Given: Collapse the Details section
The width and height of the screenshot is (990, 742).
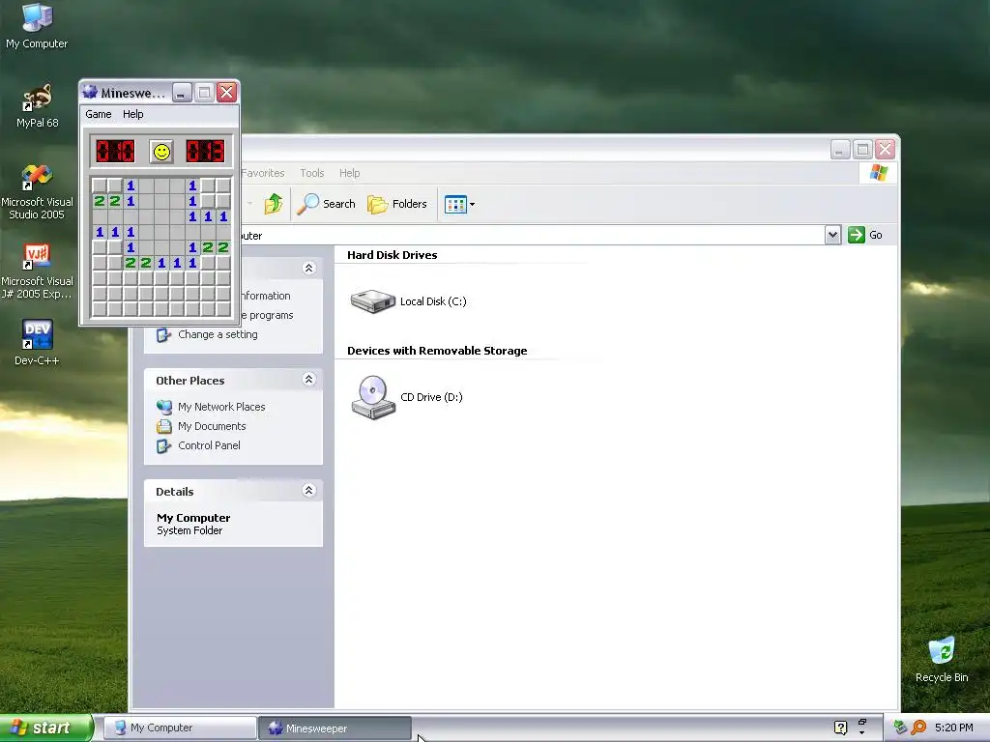Looking at the screenshot, I should [308, 490].
